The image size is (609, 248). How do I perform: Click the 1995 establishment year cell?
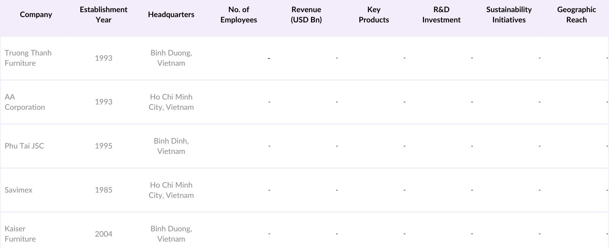104,146
